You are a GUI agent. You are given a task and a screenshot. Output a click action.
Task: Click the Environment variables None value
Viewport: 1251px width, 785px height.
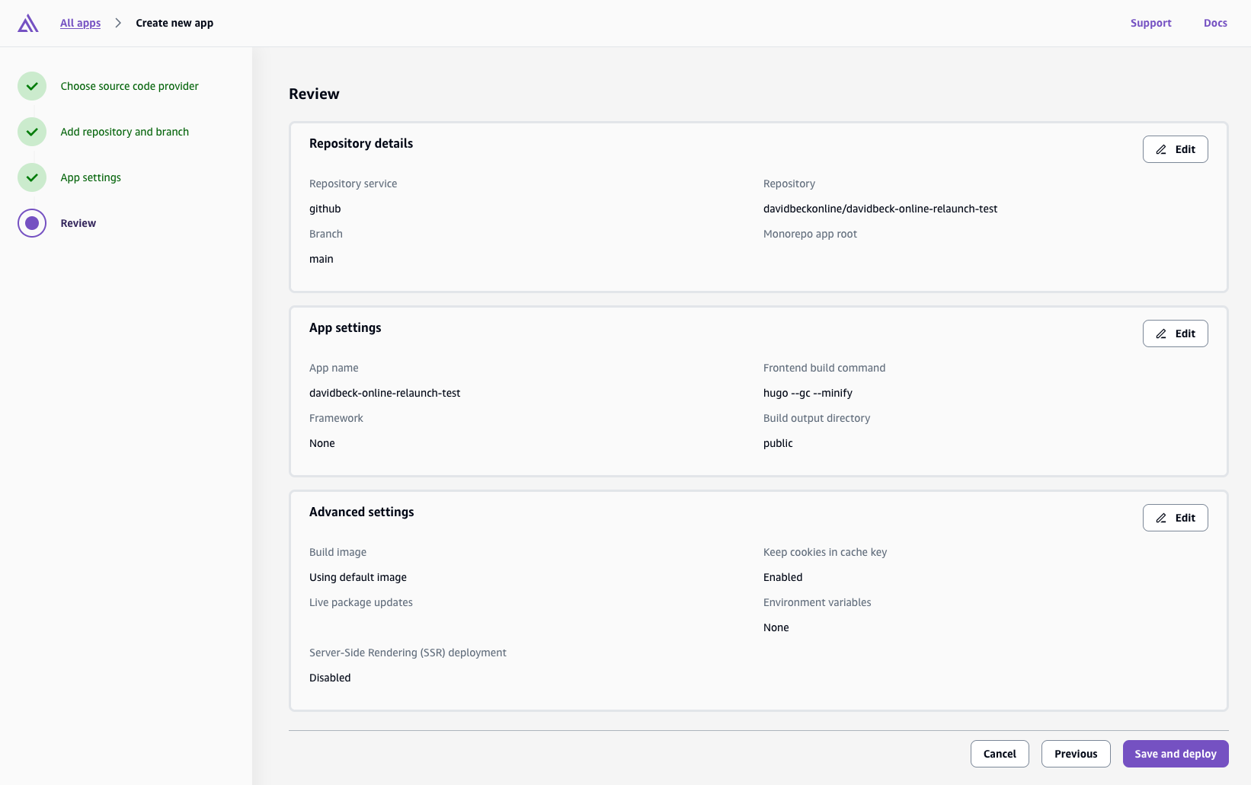pyautogui.click(x=776, y=627)
